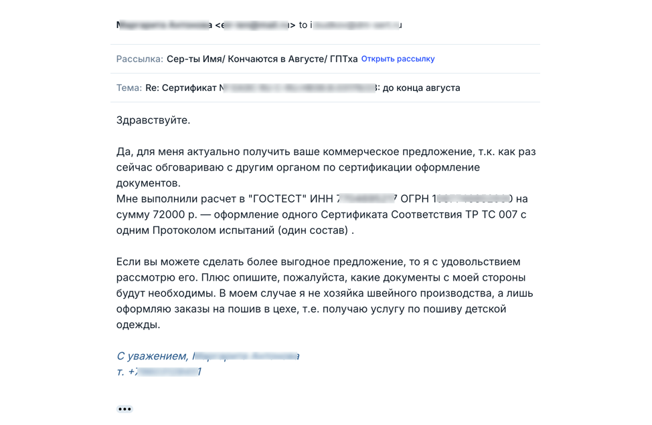Click the word "ГОСТЕСТ" in message body
The height and width of the screenshot is (425, 652).
277,199
